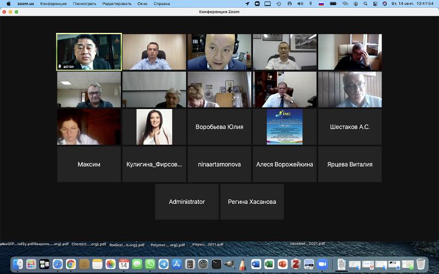Click the Bluetooth status icon
The width and height of the screenshot is (439, 274).
[x=309, y=3]
